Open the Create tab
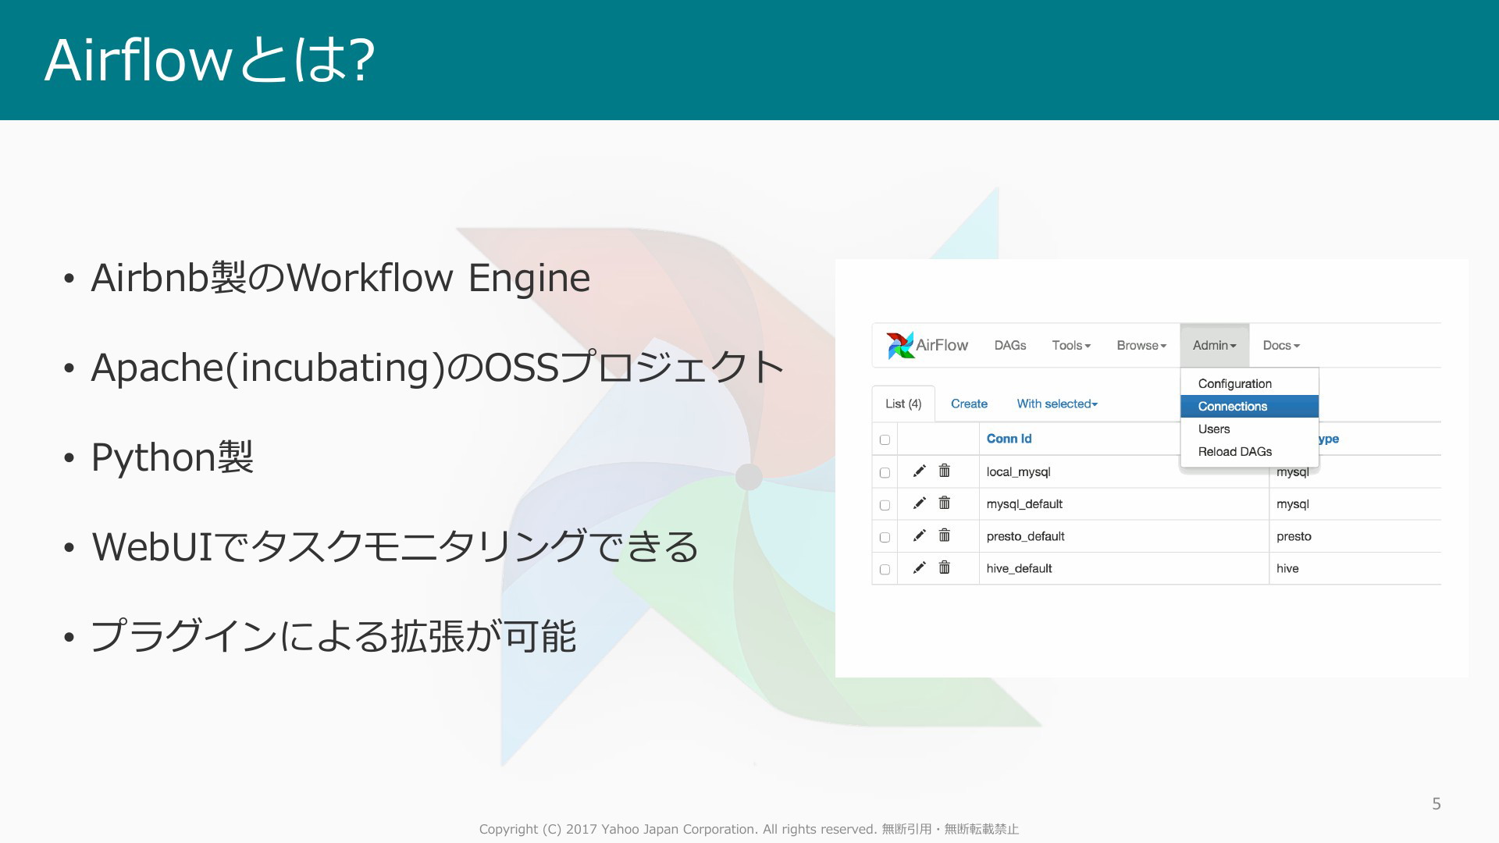1499x843 pixels. click(x=969, y=404)
